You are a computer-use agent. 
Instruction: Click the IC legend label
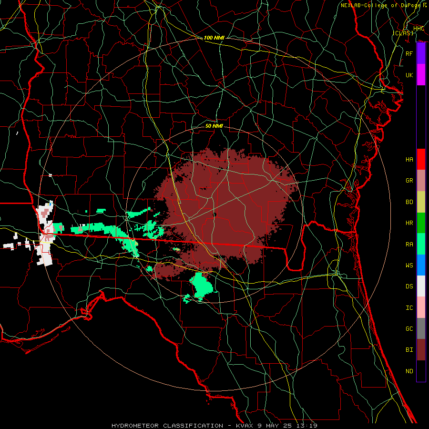click(x=409, y=308)
